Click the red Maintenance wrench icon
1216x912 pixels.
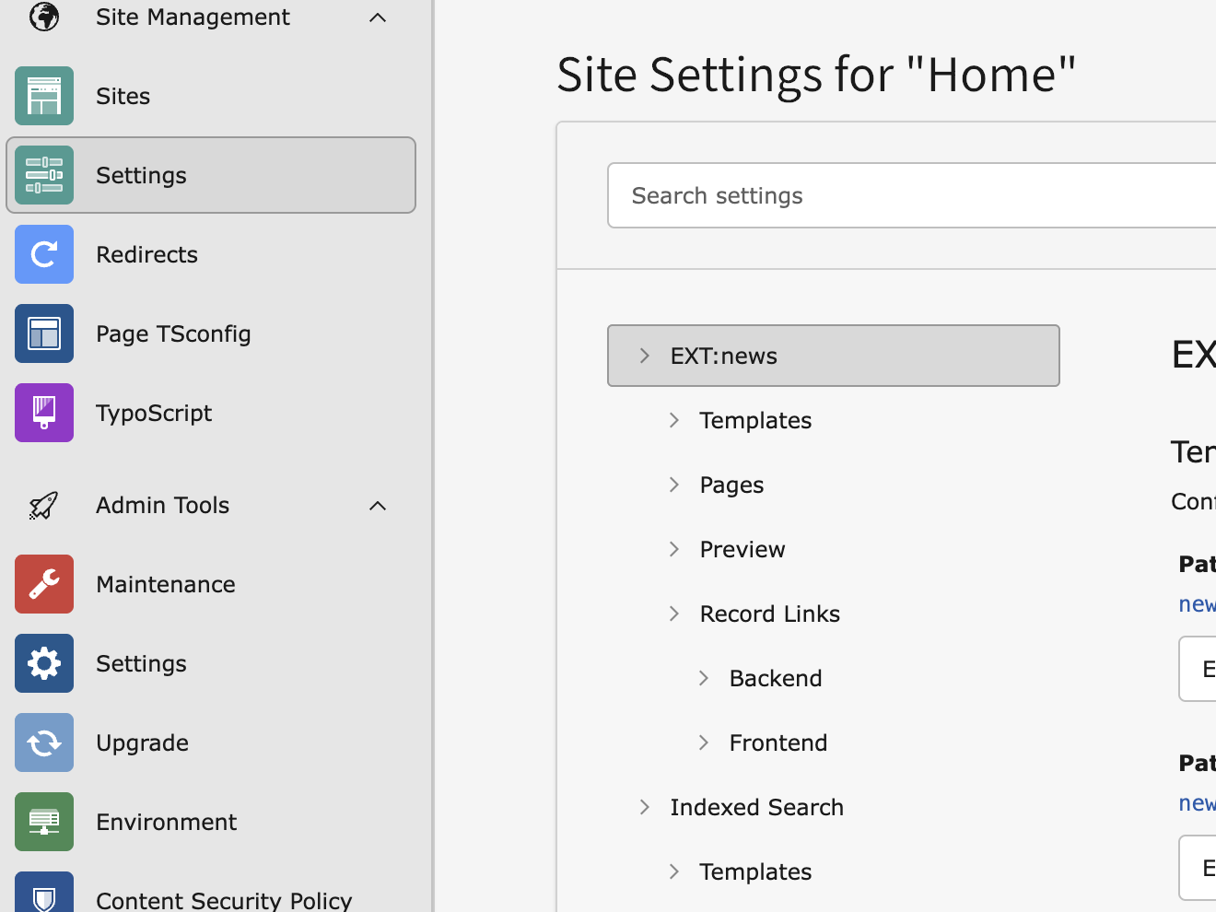coord(44,584)
